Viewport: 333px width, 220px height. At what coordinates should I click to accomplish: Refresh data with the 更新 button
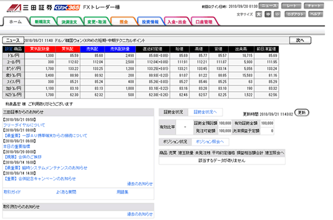[302, 113]
